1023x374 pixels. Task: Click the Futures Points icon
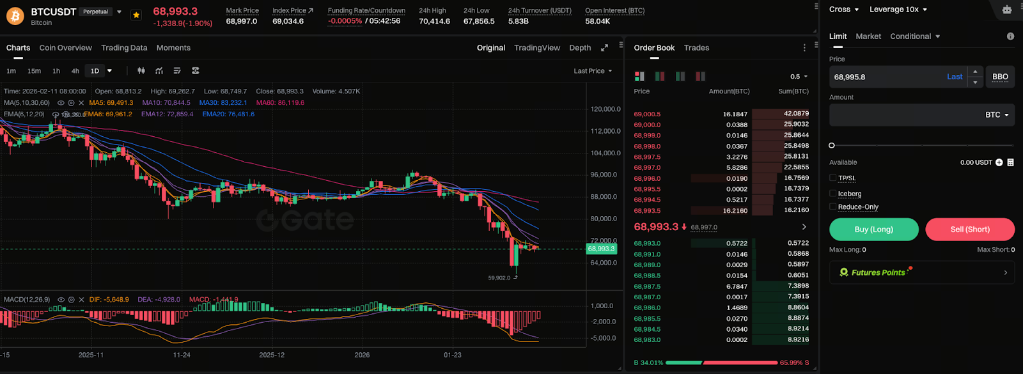coord(844,272)
